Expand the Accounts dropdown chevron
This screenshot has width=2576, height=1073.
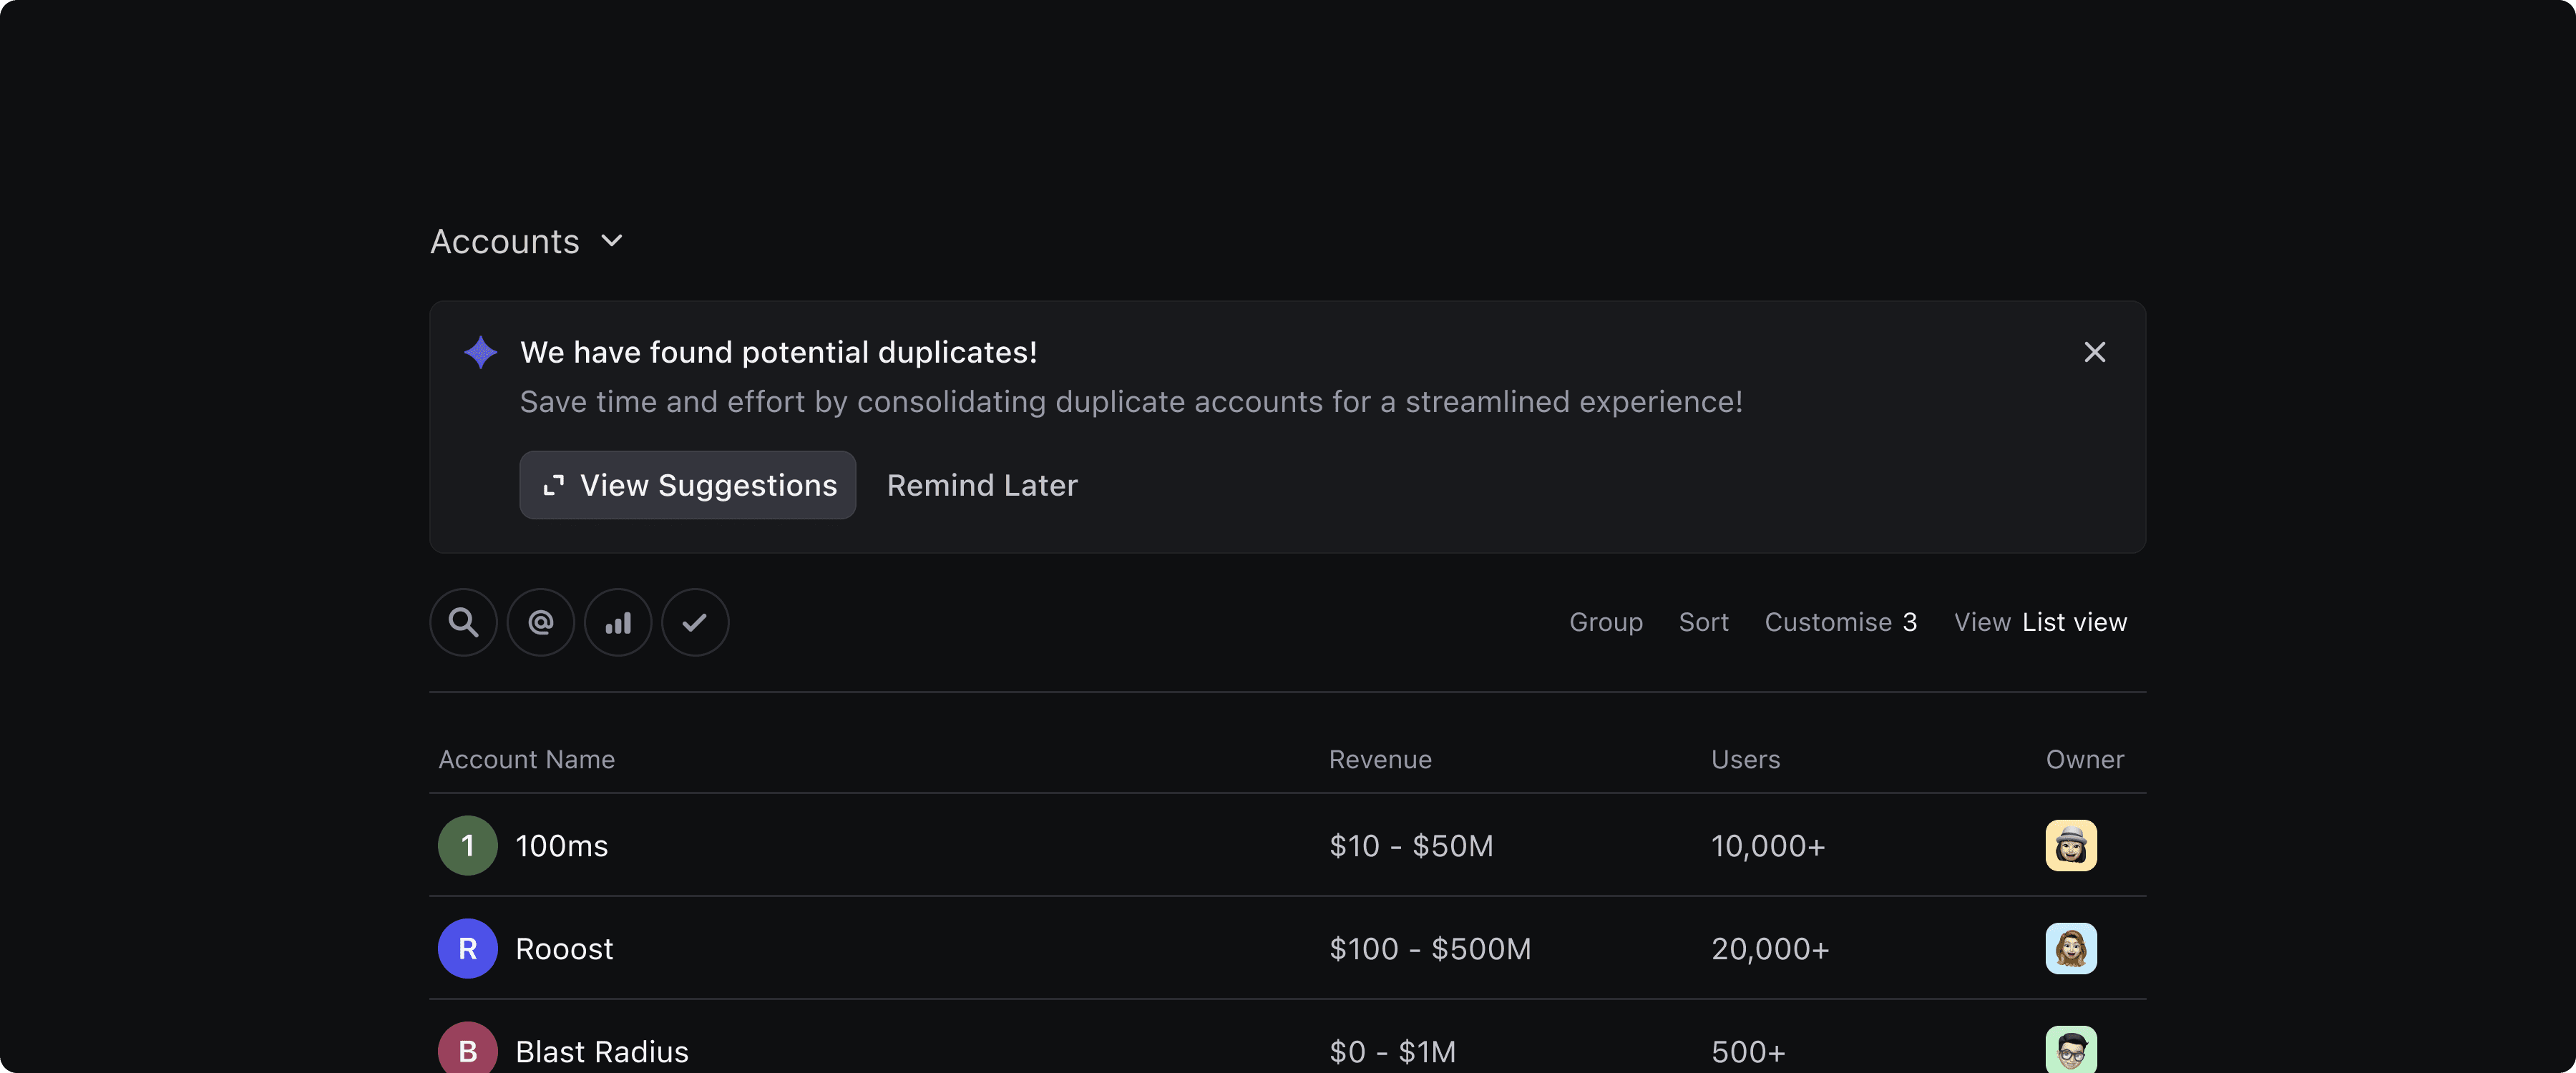coord(612,241)
